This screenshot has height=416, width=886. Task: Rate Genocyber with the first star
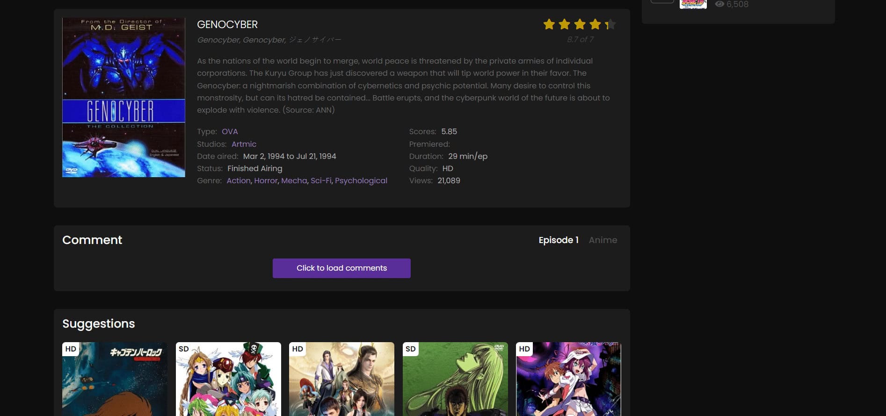[549, 24]
